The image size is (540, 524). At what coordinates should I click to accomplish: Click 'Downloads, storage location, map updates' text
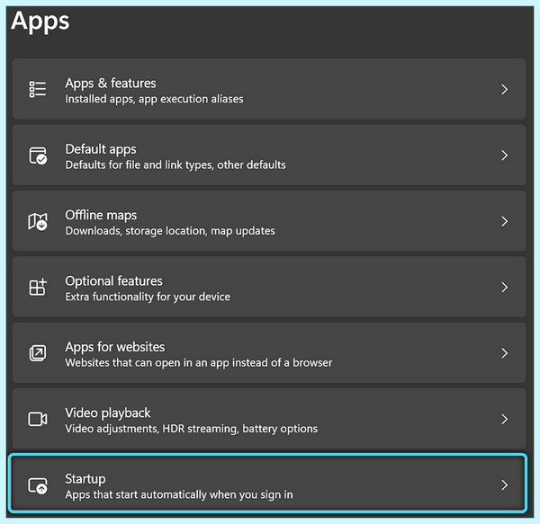click(x=170, y=231)
